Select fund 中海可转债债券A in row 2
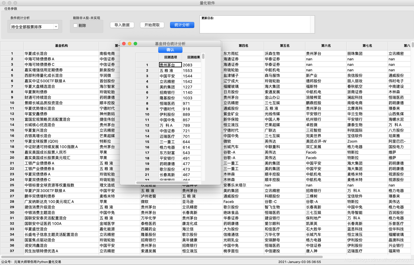The height and width of the screenshot is (265, 414). 61,59
